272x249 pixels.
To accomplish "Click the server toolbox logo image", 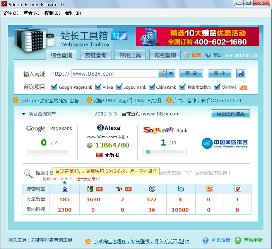I will tap(34, 40).
